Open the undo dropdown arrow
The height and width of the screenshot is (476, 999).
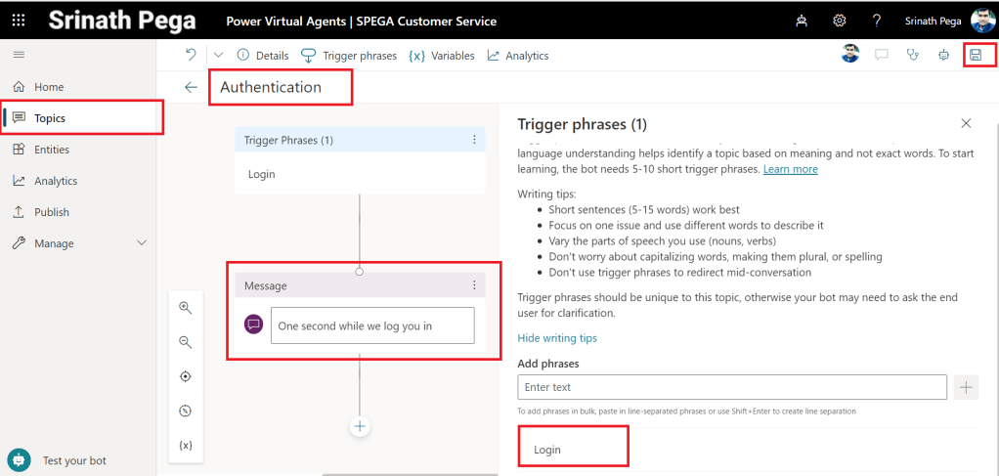point(217,56)
